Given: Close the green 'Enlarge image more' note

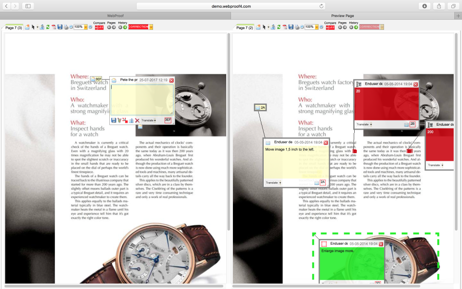Looking at the screenshot, I should click(x=381, y=244).
